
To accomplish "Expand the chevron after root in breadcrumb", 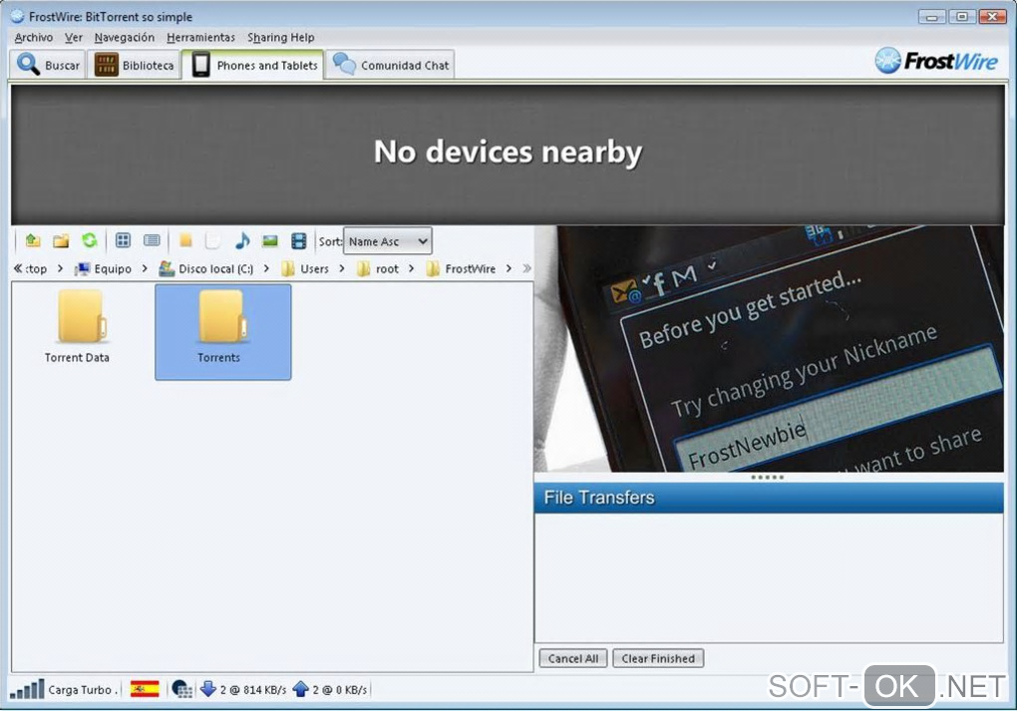I will click(x=411, y=268).
